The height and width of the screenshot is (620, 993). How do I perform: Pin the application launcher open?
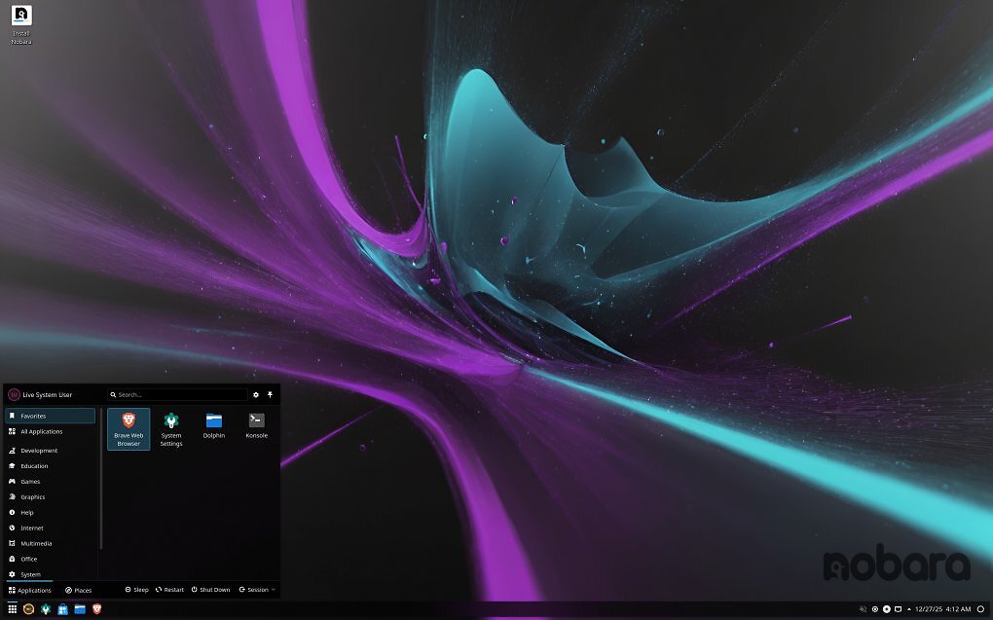coord(269,394)
